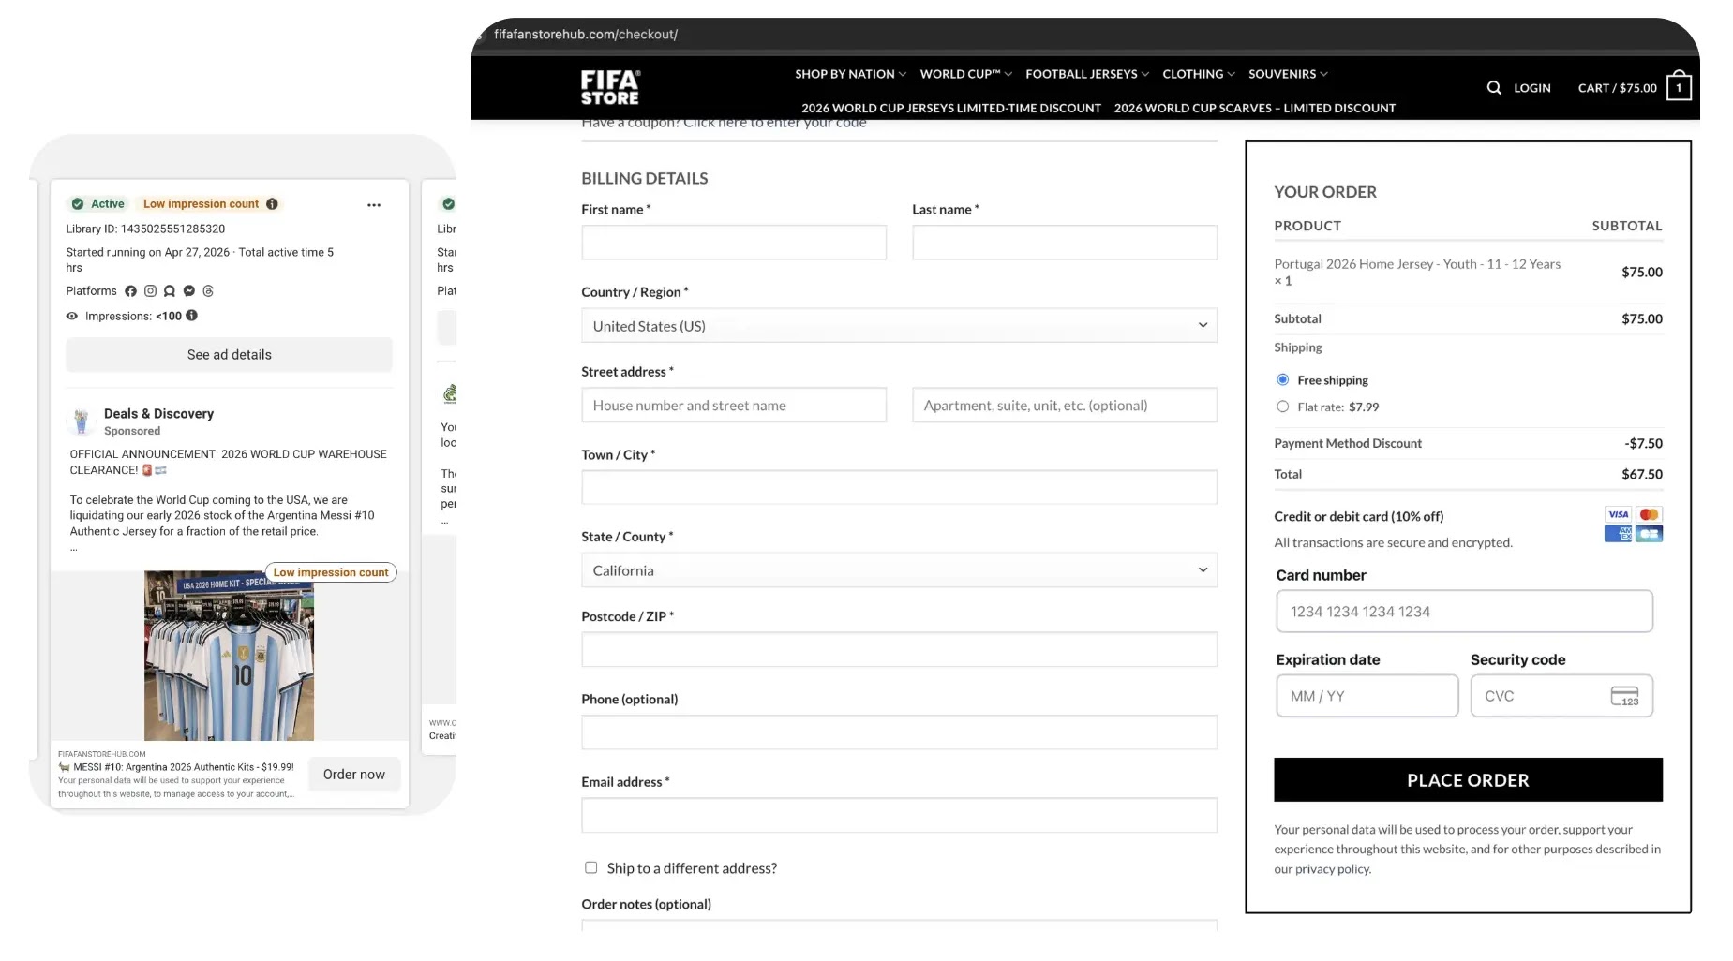Expand the Shop By Nation menu
Image resolution: width=1733 pixels, height=961 pixels.
pos(850,74)
